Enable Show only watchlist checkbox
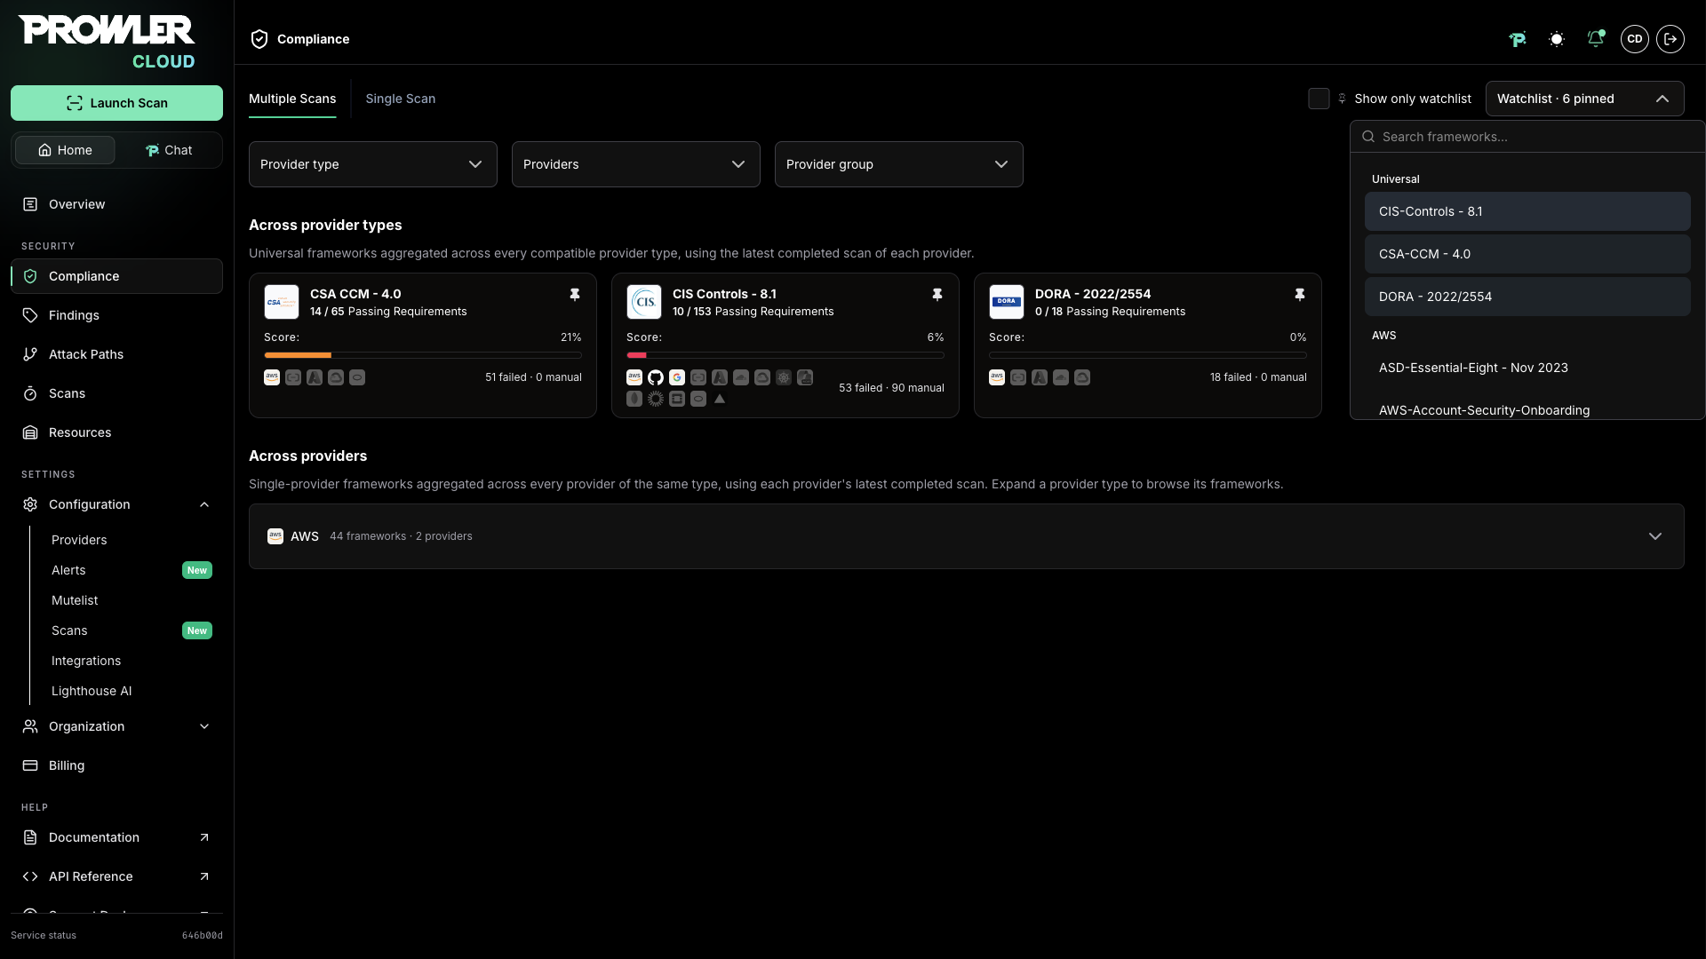The width and height of the screenshot is (1706, 959). 1319,99
